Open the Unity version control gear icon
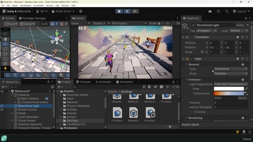Screen dimensions: 253x142 (81, 11)
